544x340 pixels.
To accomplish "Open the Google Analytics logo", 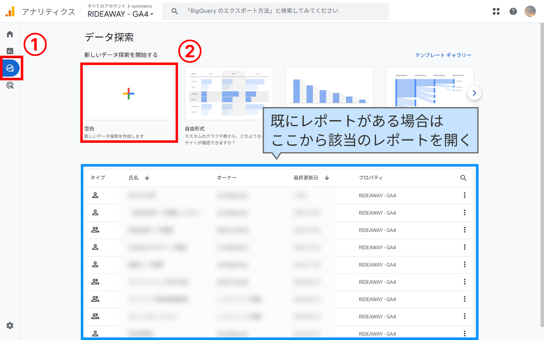I will tap(10, 11).
